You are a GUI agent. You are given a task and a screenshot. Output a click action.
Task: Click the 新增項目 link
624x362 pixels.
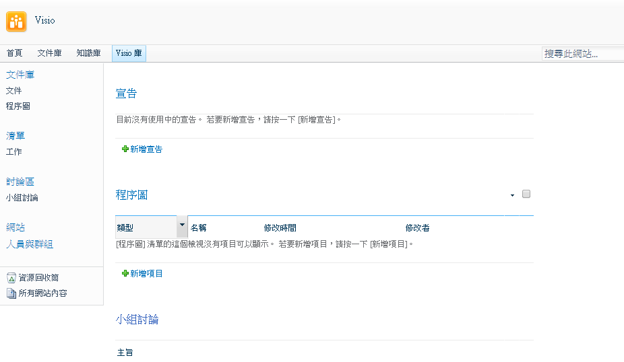click(146, 274)
